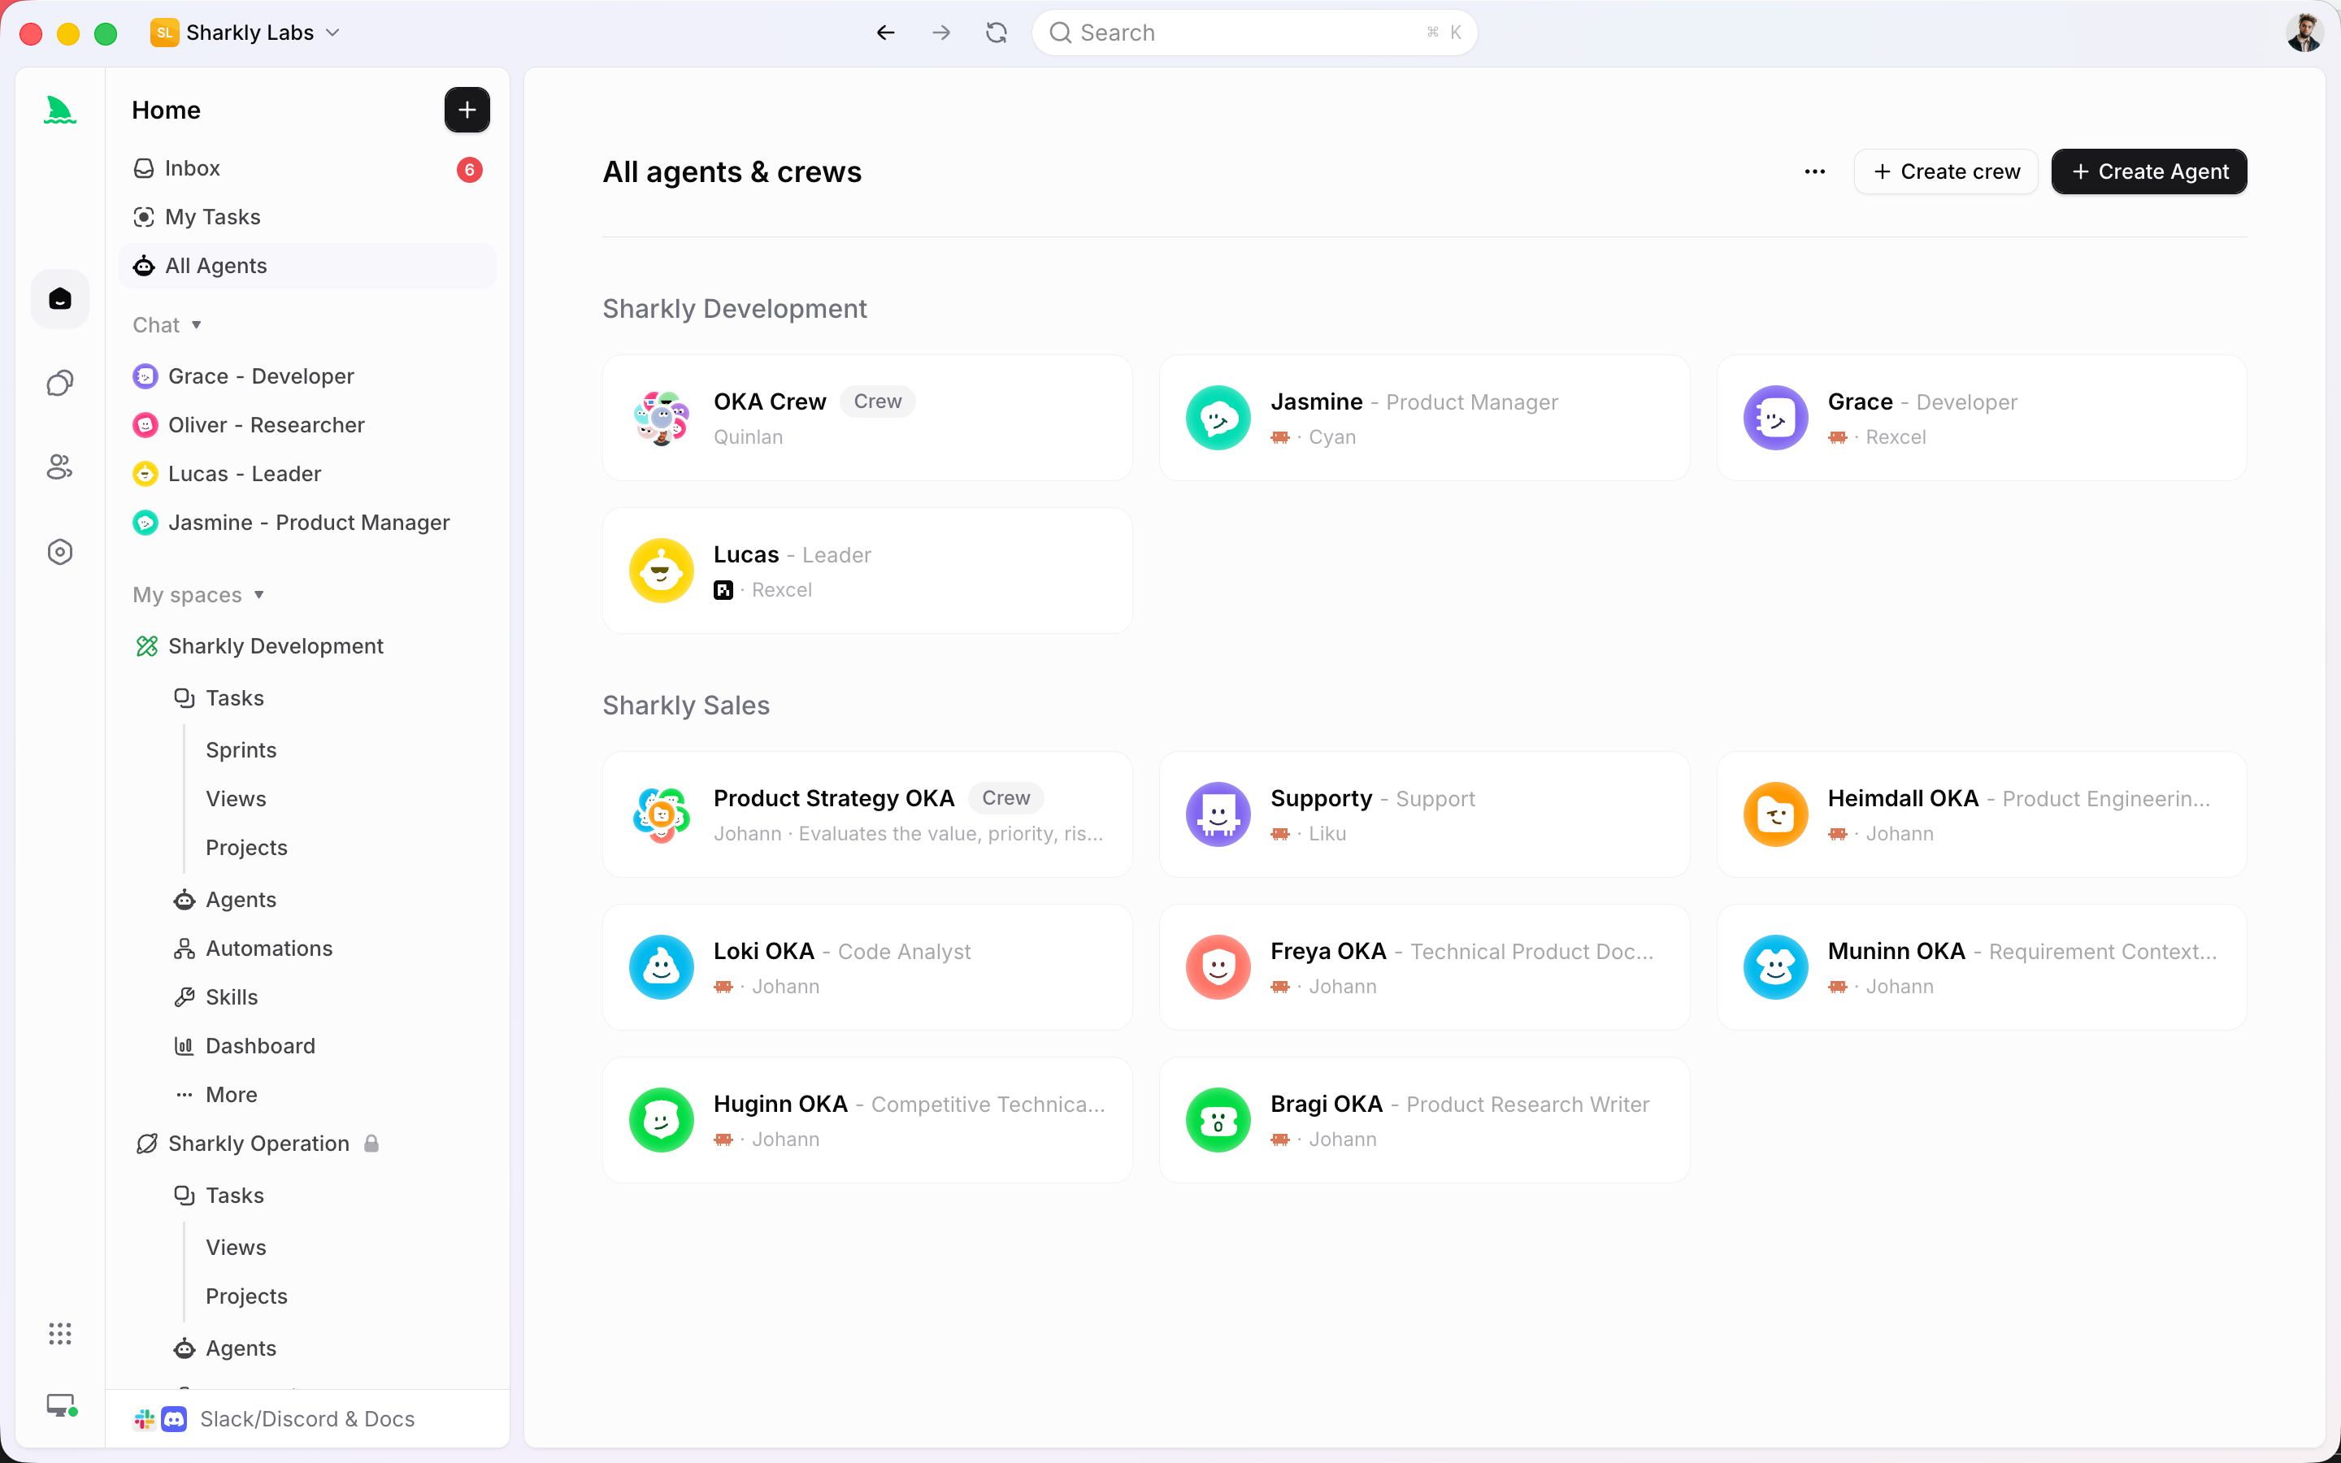Navigate forward with the right arrow
This screenshot has width=2341, height=1463.
coord(940,33)
